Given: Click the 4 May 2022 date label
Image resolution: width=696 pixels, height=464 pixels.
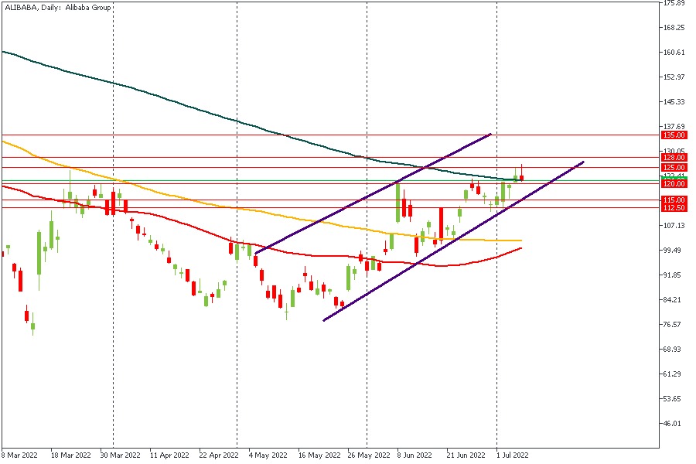Looking at the screenshot, I should (268, 456).
